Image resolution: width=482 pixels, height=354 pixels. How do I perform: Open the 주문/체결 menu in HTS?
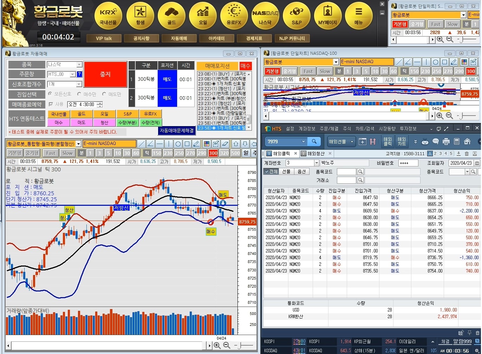tap(329, 129)
